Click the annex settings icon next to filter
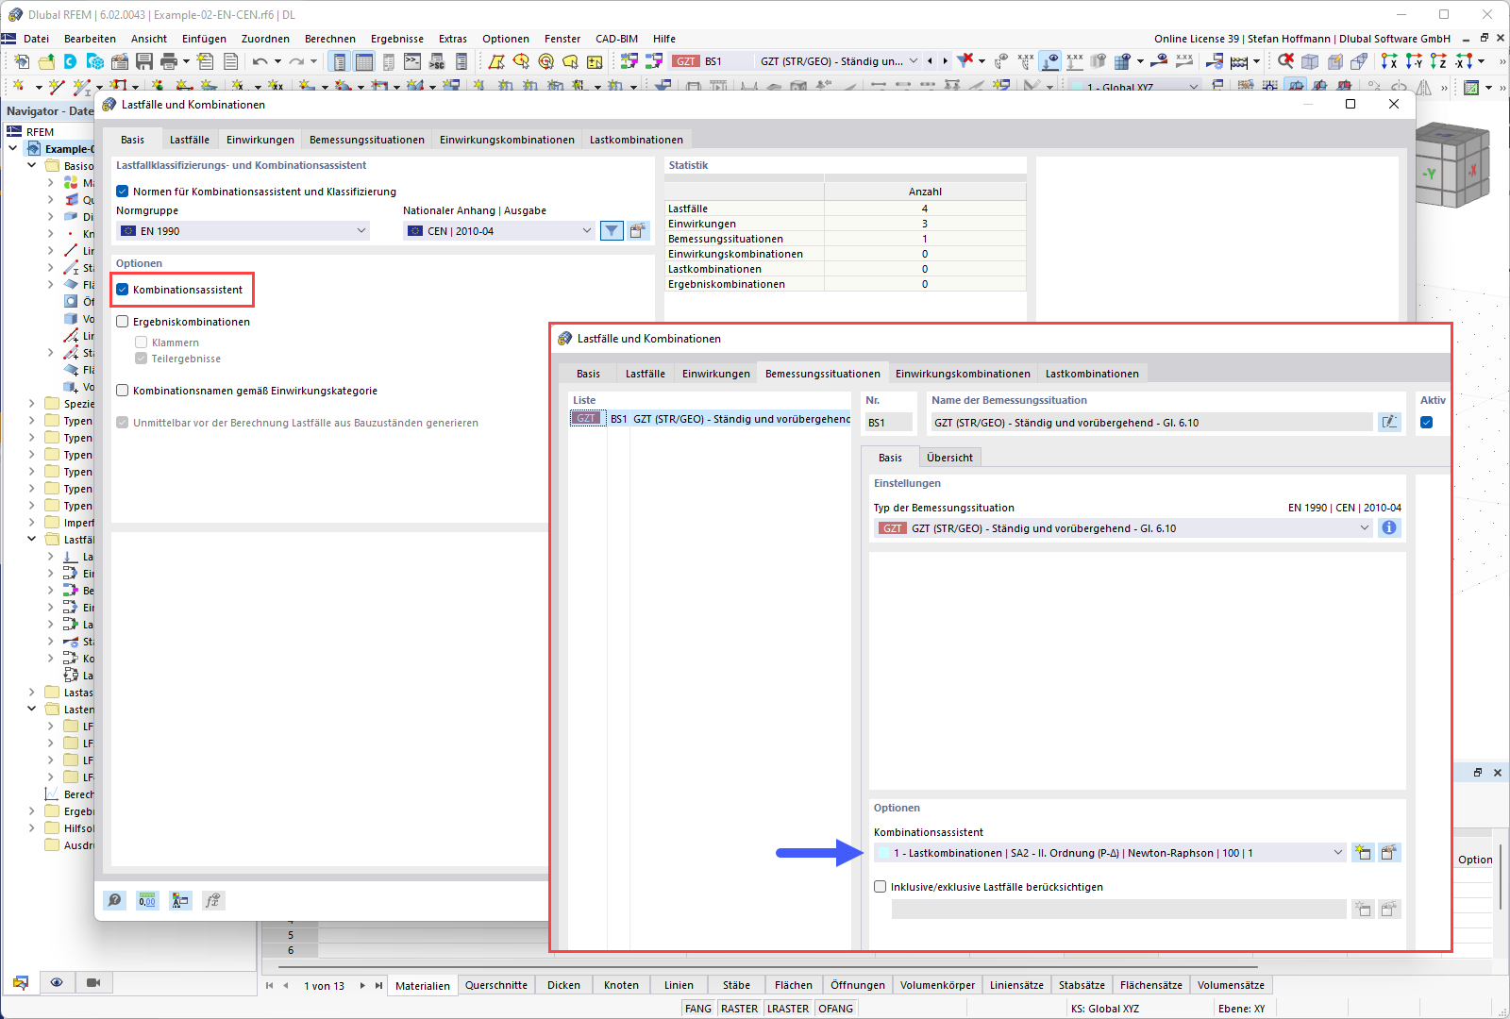1510x1019 pixels. 638,231
